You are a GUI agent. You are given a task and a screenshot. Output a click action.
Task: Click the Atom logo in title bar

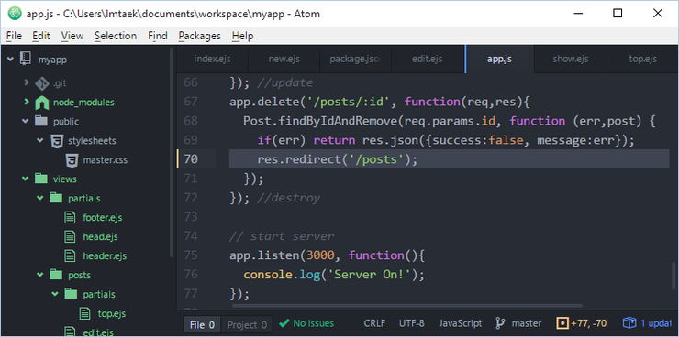tap(16, 14)
